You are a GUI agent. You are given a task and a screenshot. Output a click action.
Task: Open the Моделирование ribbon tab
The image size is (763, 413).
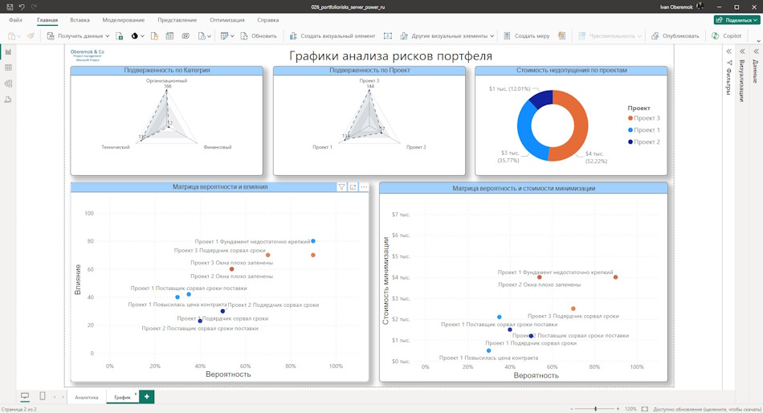(x=124, y=20)
